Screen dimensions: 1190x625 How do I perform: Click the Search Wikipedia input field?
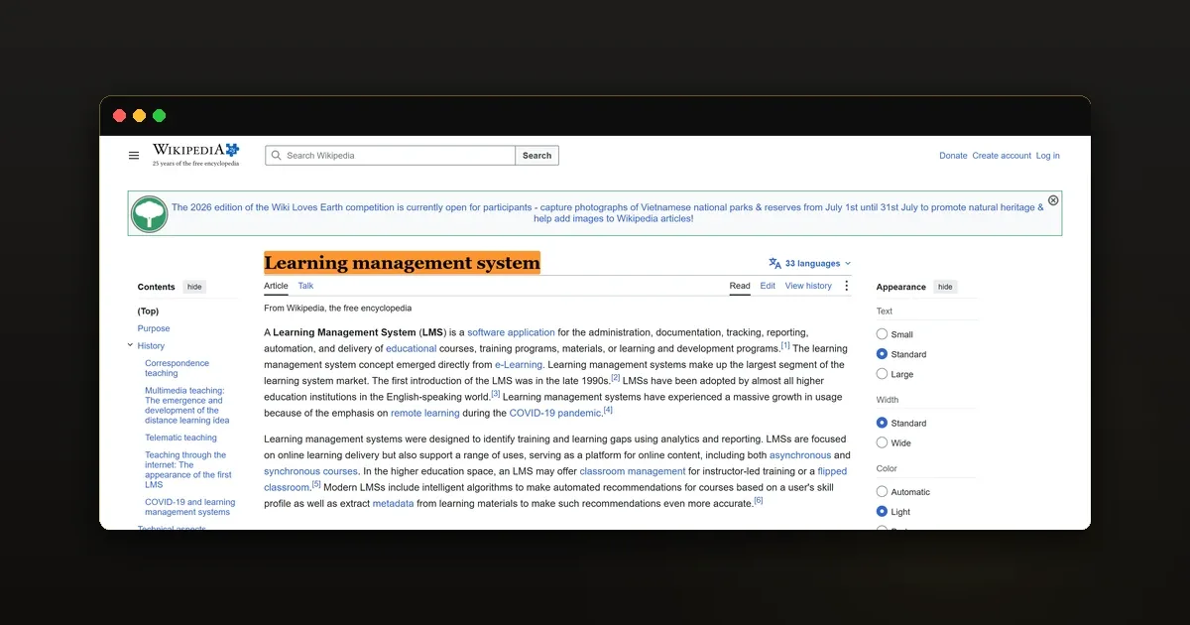(x=391, y=156)
